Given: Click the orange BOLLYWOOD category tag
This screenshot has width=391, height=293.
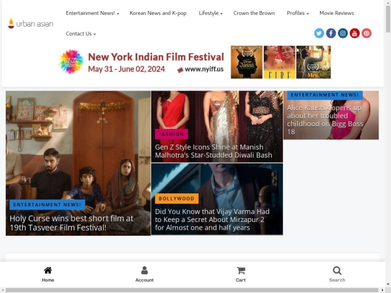Looking at the screenshot, I should coord(177,199).
